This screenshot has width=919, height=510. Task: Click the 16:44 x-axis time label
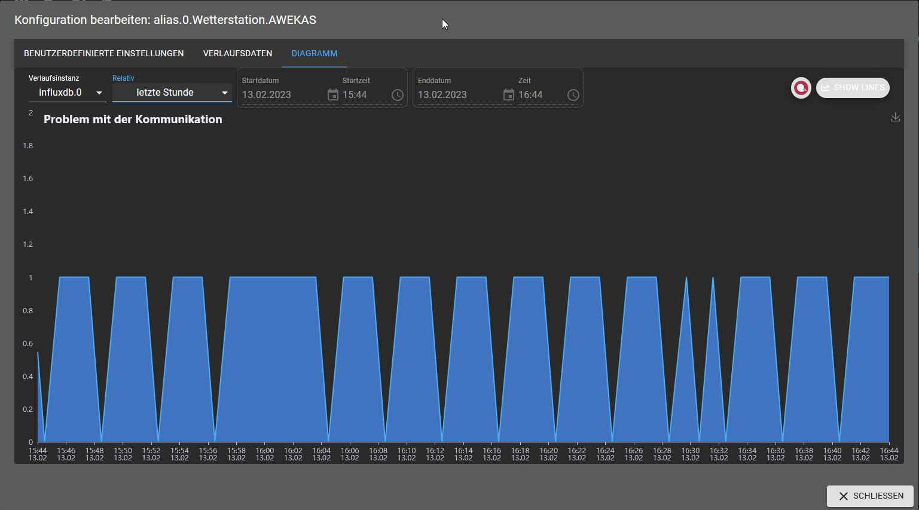click(x=889, y=454)
